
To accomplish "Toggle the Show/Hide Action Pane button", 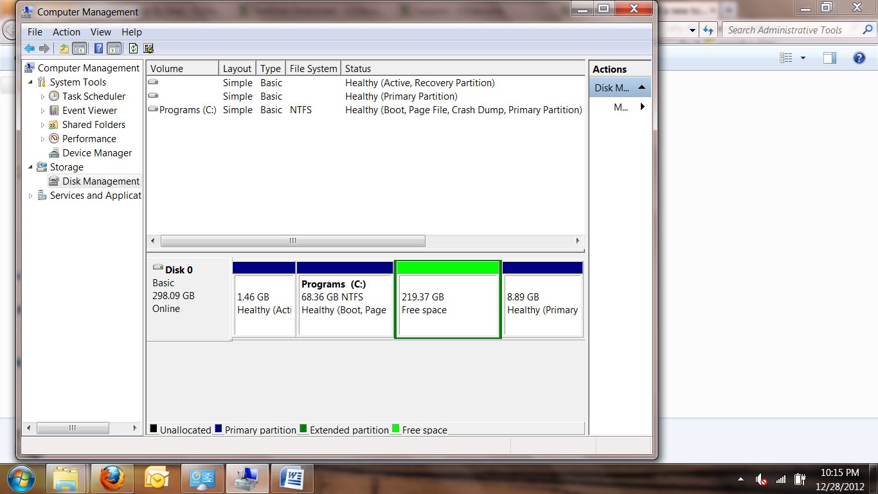I will pos(114,48).
